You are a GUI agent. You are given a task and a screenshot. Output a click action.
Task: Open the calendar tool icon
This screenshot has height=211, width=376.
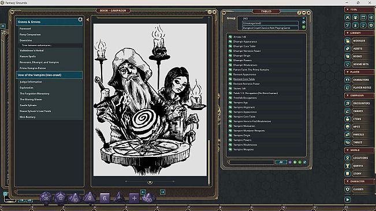coord(363,17)
